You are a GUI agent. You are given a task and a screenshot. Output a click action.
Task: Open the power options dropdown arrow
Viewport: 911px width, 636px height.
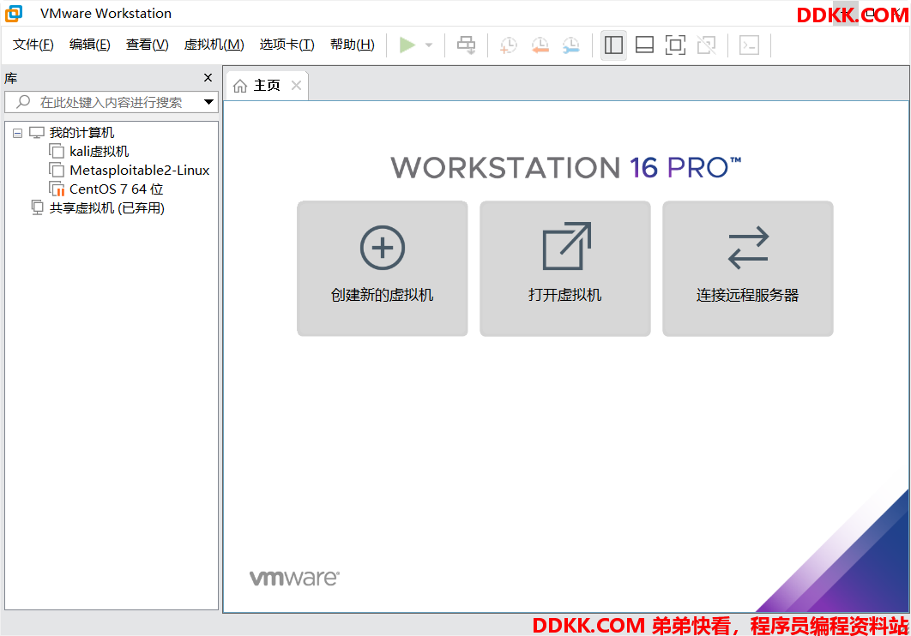point(429,45)
